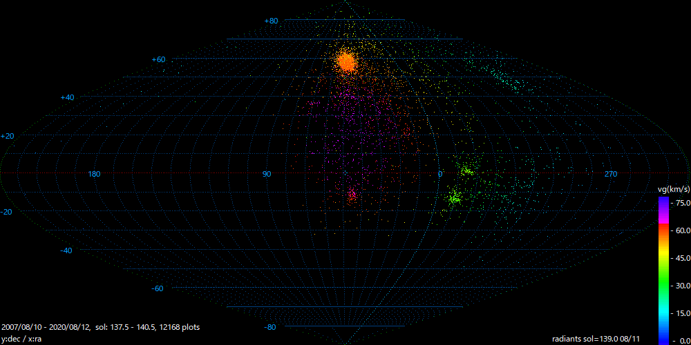Screen dimensions: 691x345
Task: Select the -20 declination label
Action: pos(8,213)
